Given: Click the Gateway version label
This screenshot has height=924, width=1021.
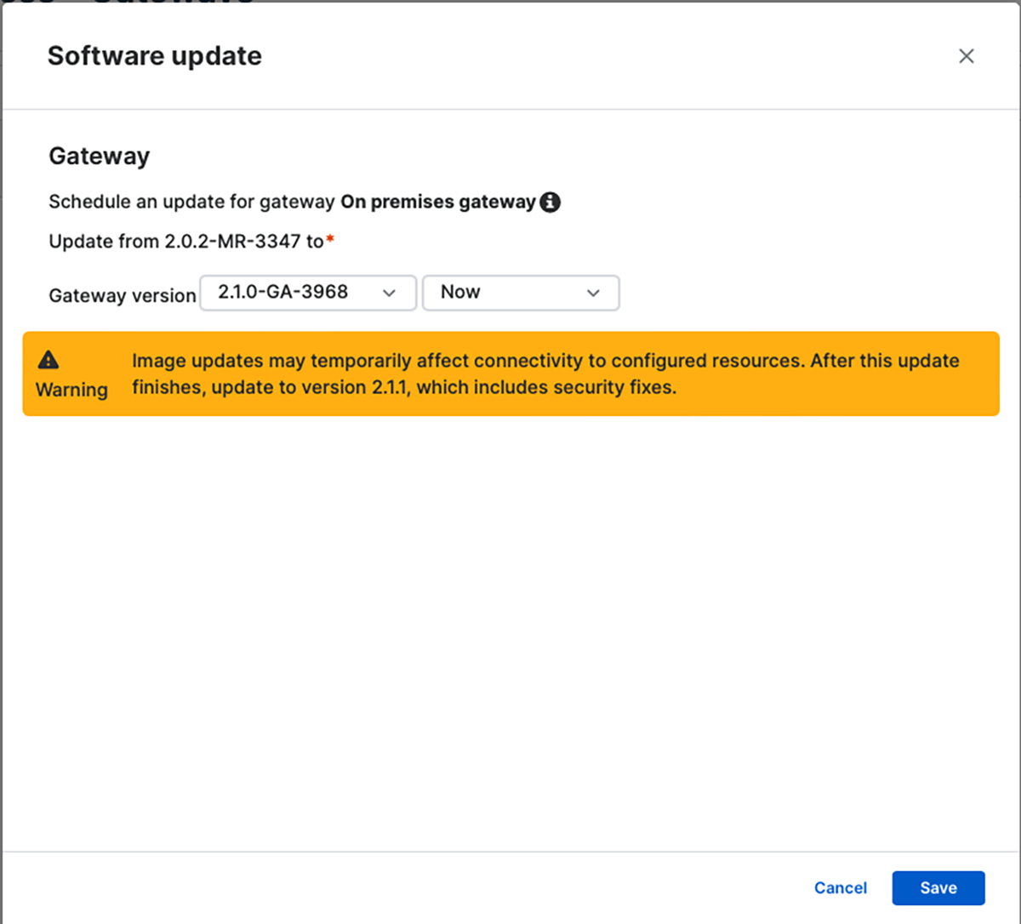Looking at the screenshot, I should [x=122, y=295].
